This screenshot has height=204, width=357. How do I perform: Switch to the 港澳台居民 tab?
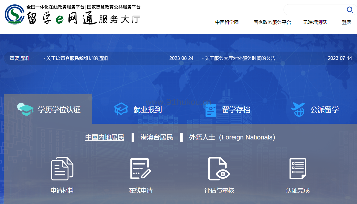(x=157, y=137)
